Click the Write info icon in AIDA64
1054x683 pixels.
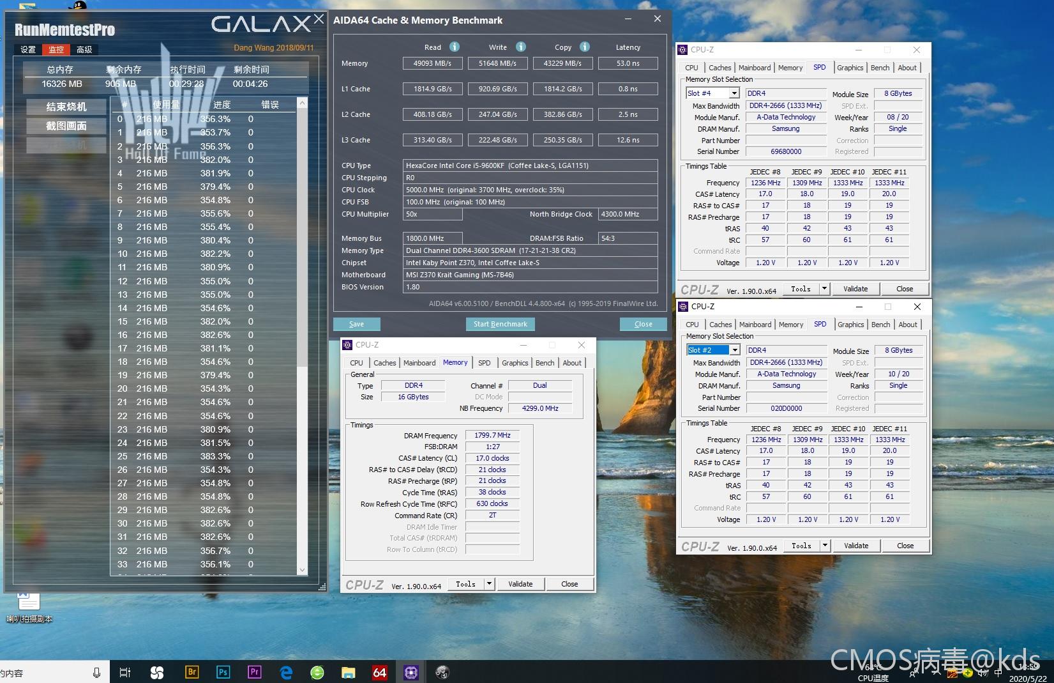coord(521,47)
